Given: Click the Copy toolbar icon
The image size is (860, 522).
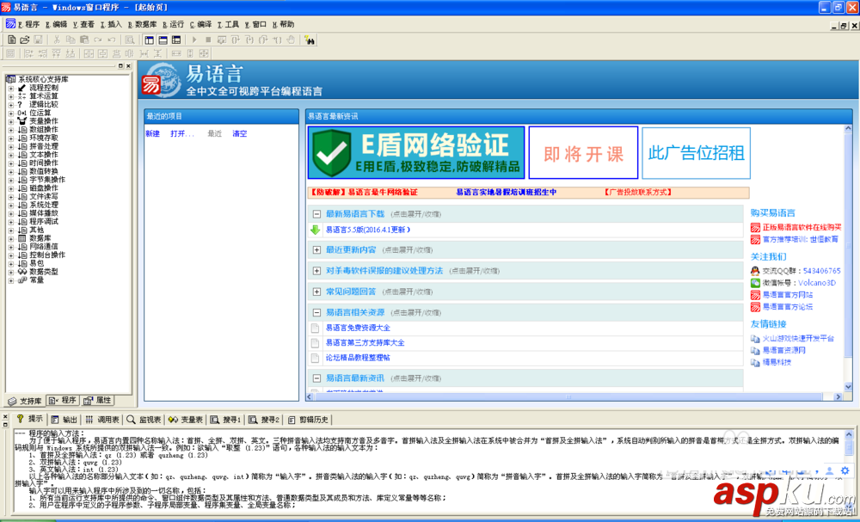Looking at the screenshot, I should pos(71,40).
